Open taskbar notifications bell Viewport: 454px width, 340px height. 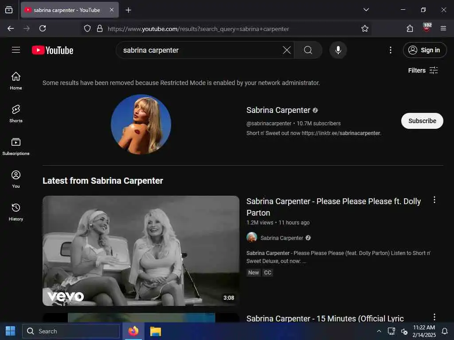(x=445, y=331)
